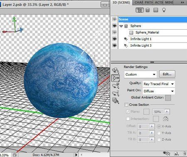Create new light from panel bottom
Image resolution: width=187 pixels, height=157 pixels.
coord(176,154)
